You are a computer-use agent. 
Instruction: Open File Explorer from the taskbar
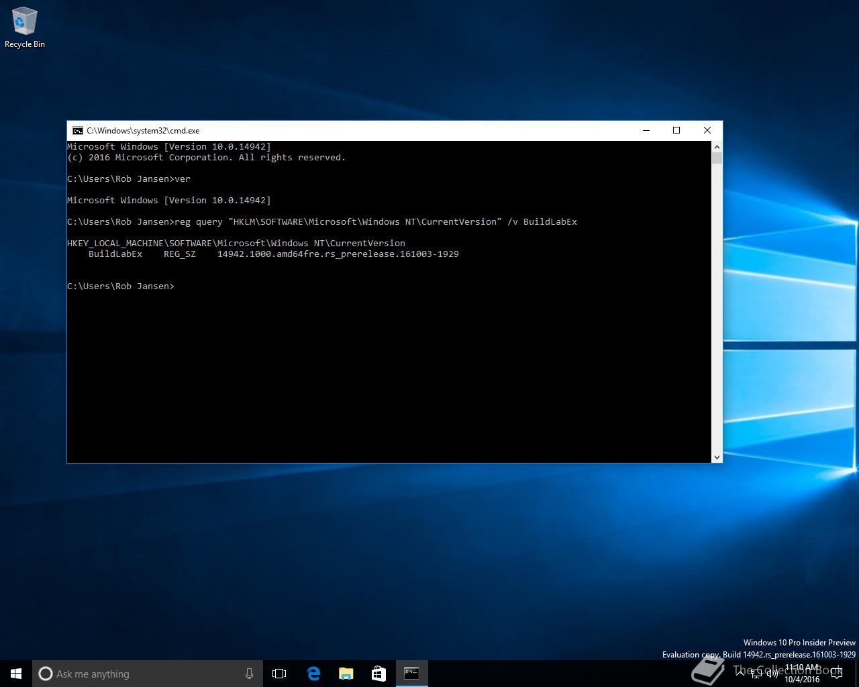(346, 674)
